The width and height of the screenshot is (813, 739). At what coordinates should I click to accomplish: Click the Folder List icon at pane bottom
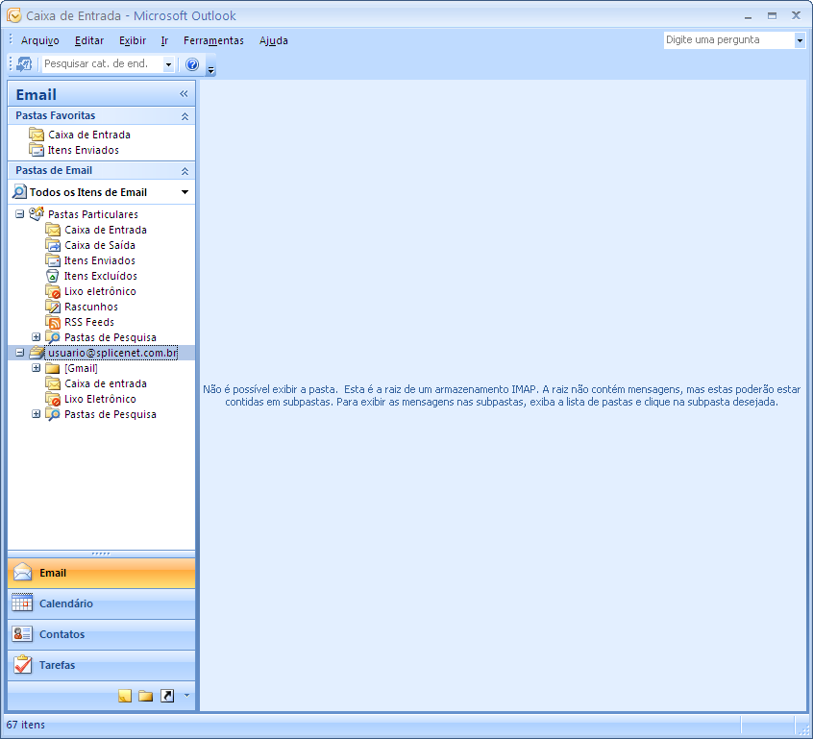(x=146, y=696)
